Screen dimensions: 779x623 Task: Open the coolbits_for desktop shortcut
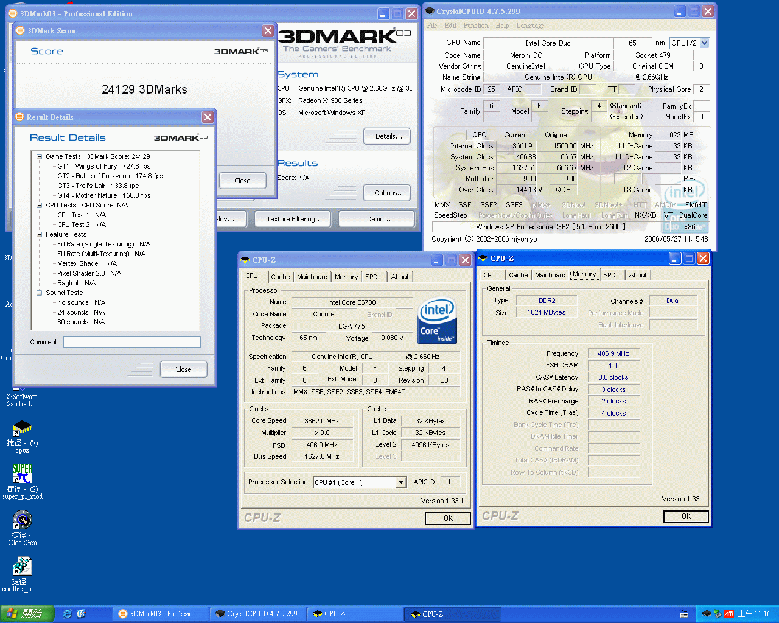(22, 574)
